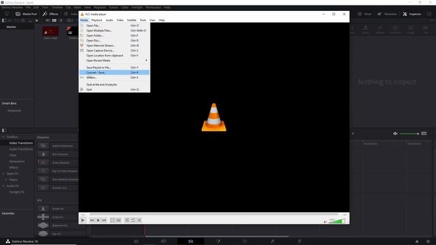436x245 pixels.
Task: Select Audio Transitions in Toolbox
Action: coord(21,149)
